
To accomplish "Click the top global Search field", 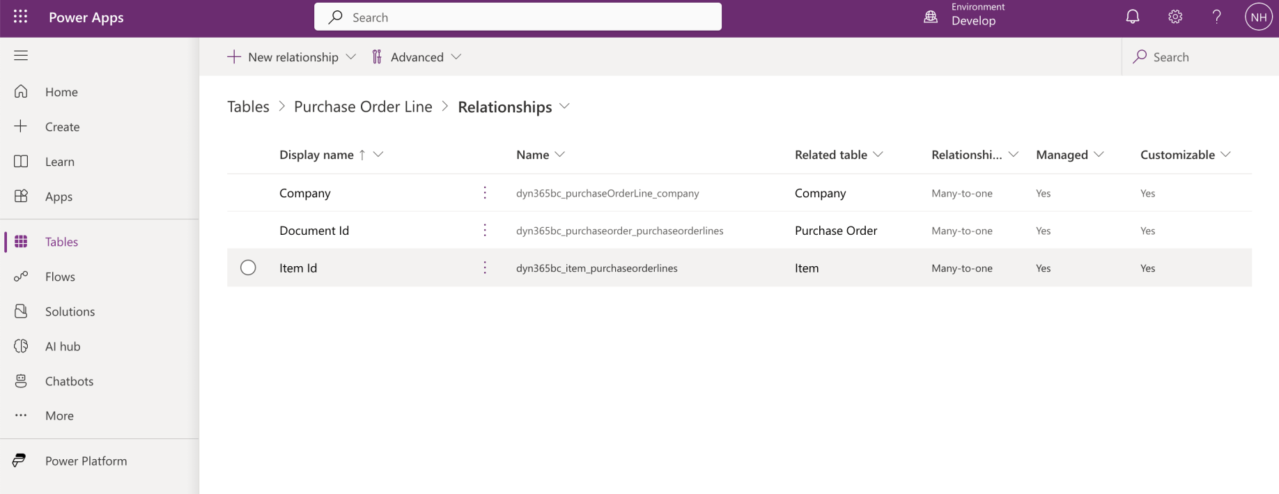I will (518, 17).
